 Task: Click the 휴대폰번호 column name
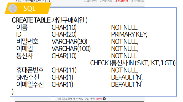pos(30,70)
